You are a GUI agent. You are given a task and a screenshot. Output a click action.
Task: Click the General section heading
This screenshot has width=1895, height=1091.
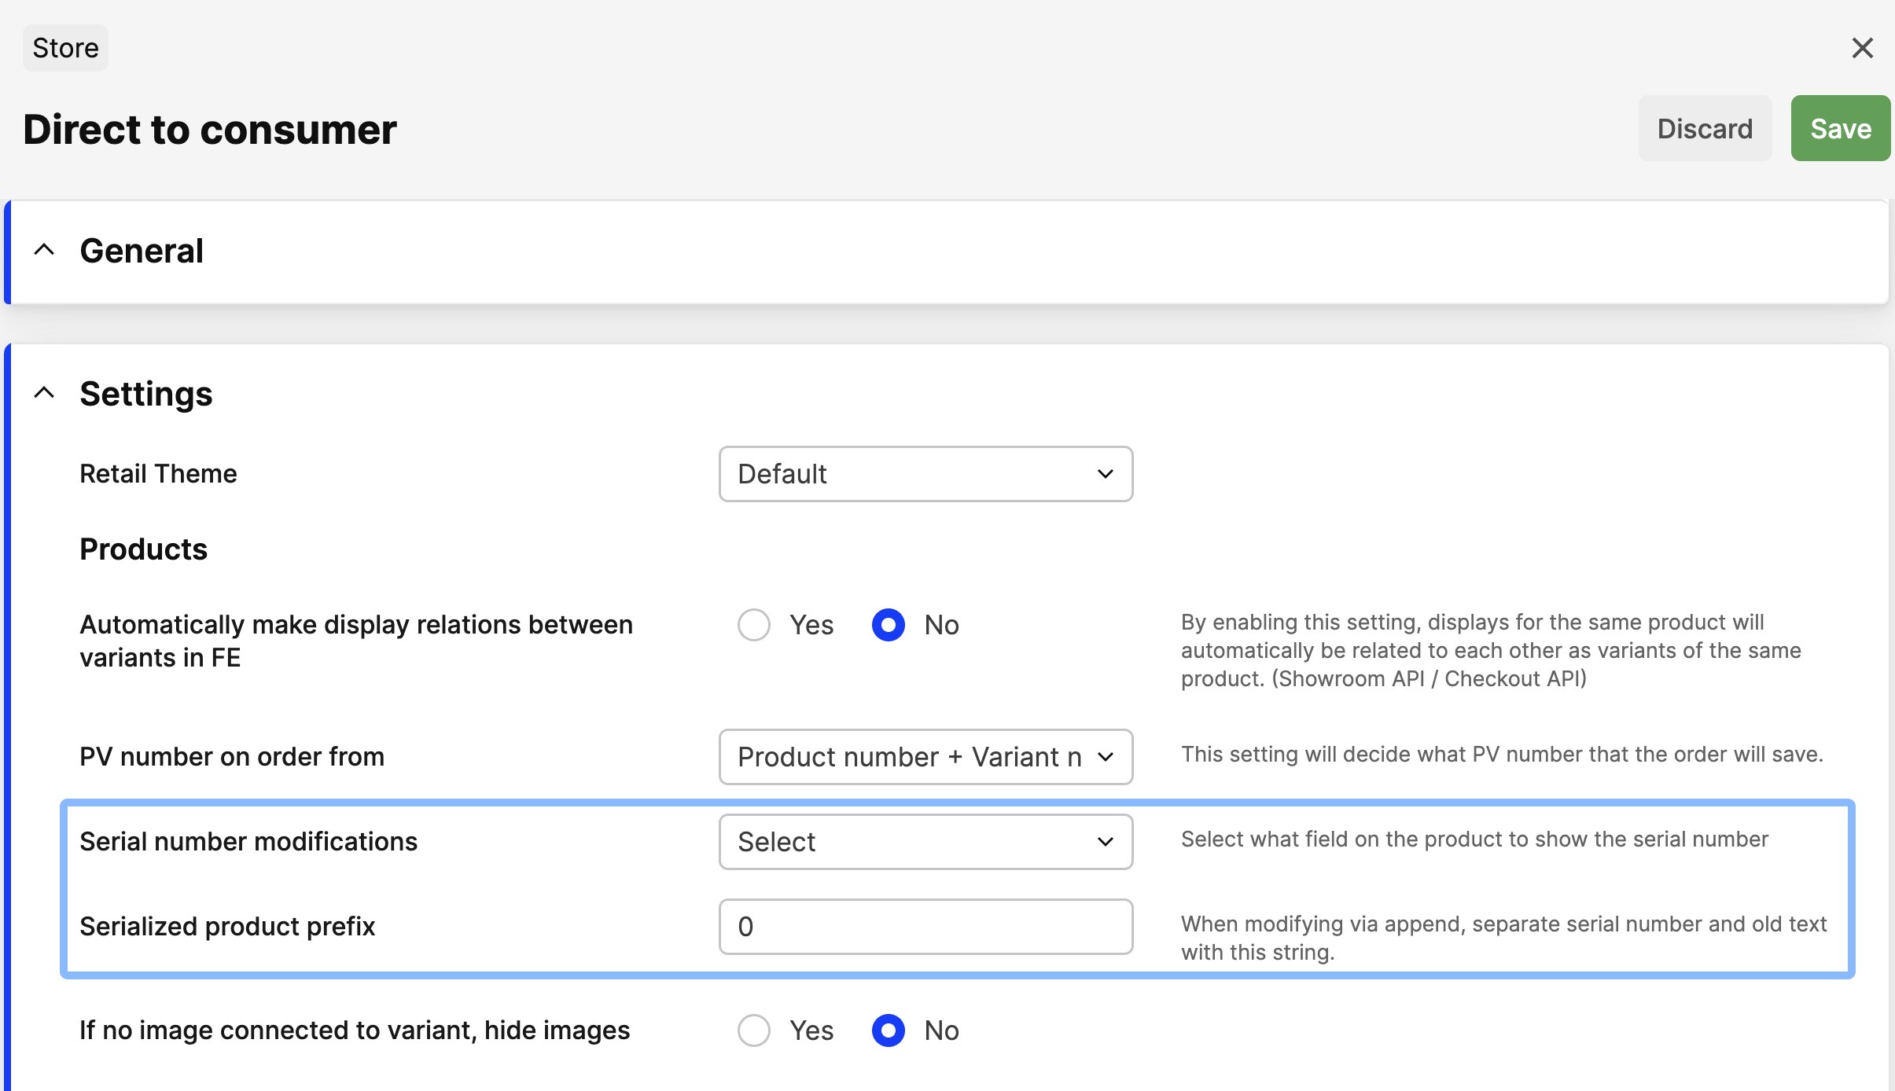142,251
